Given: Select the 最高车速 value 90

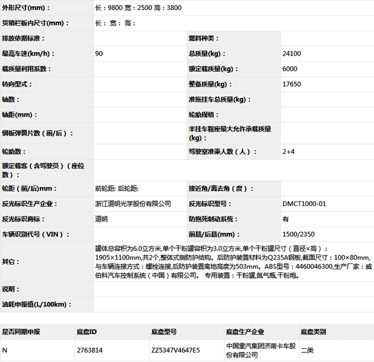Looking at the screenshot, I should coord(99,54).
